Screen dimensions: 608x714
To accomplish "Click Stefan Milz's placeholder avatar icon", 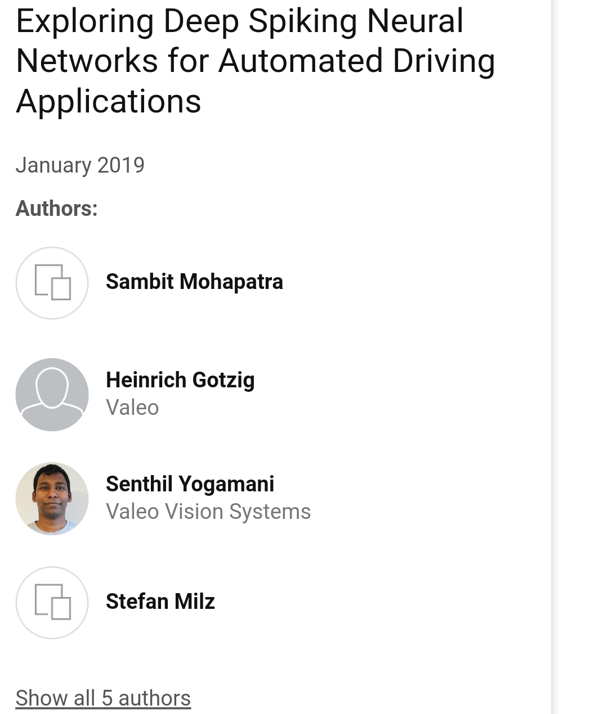I will click(52, 602).
